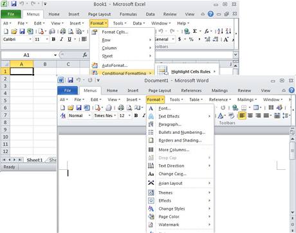Open Word Table menu

tap(196, 100)
